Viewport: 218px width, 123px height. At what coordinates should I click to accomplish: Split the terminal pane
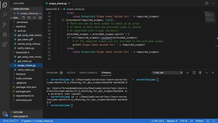194,73
